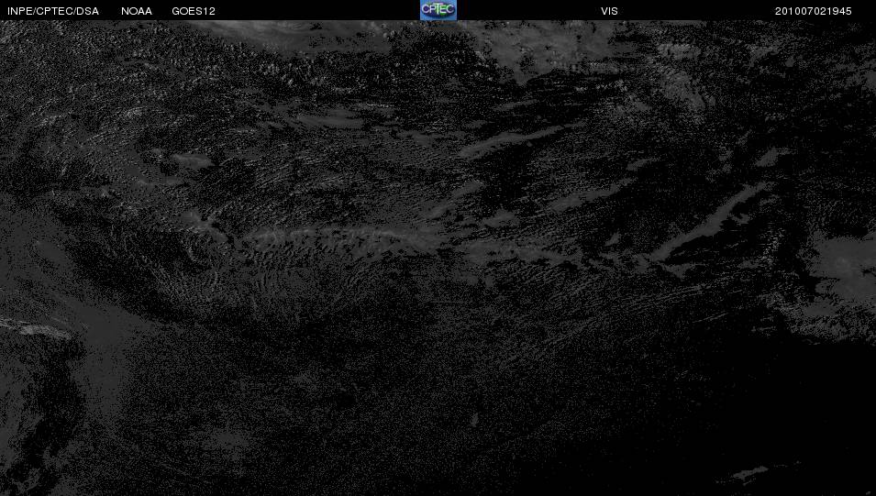Click the CPTEC logo in the header

tap(438, 10)
